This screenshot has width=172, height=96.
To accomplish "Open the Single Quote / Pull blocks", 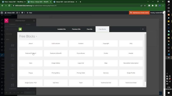I will point(31,83).
